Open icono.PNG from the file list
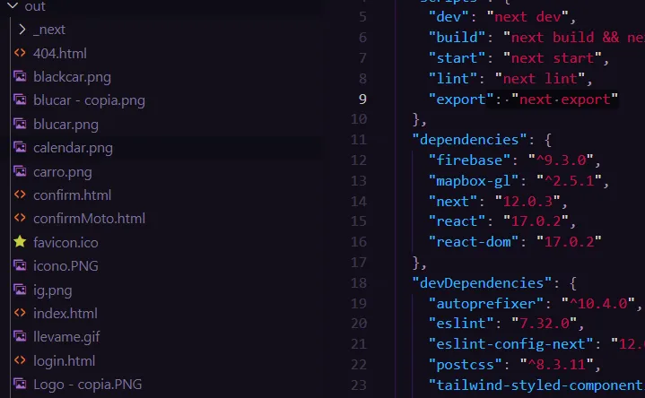The height and width of the screenshot is (398, 645). click(65, 266)
